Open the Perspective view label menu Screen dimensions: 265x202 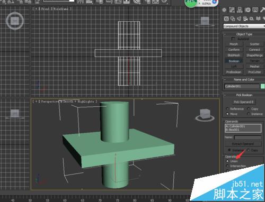pos(50,102)
